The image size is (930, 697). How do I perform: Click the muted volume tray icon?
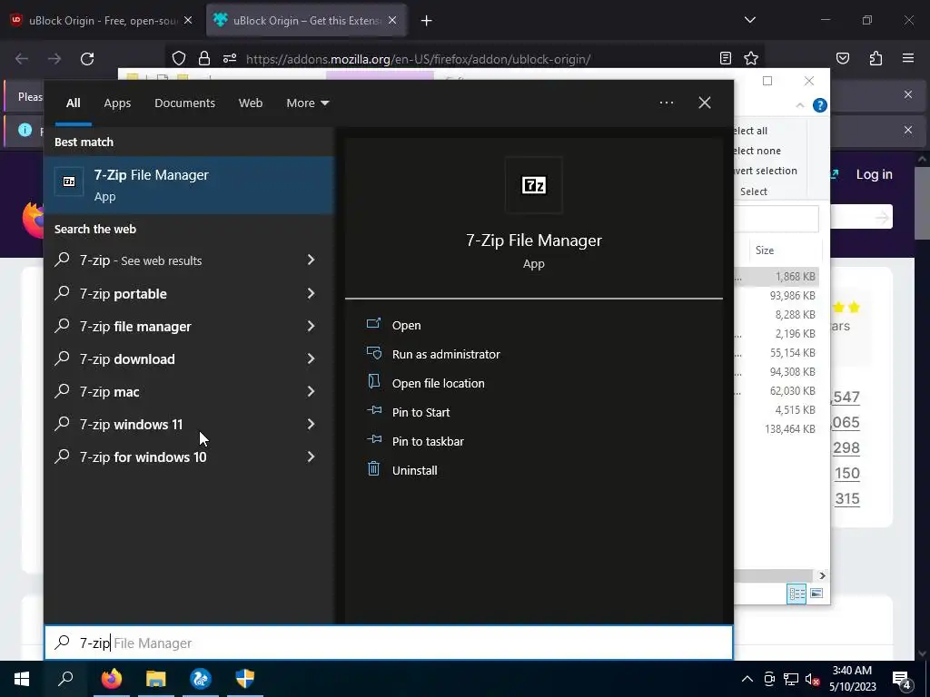812,679
